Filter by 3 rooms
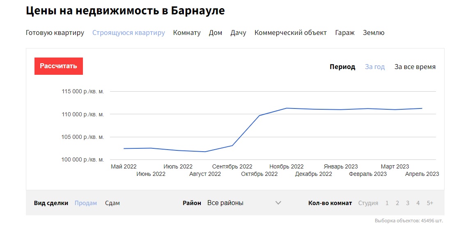The width and height of the screenshot is (470, 233). coord(408,203)
